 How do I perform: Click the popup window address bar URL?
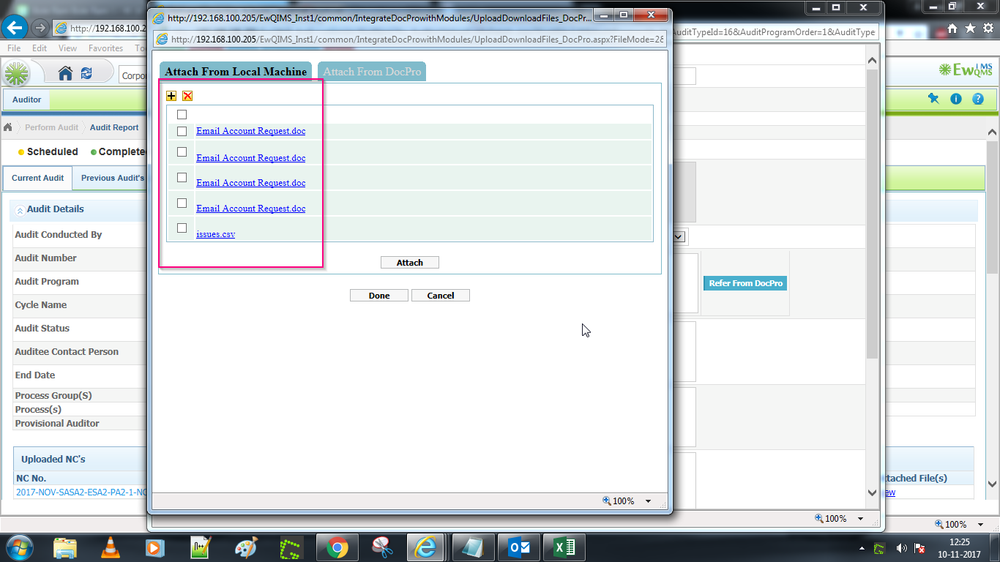[x=417, y=39]
